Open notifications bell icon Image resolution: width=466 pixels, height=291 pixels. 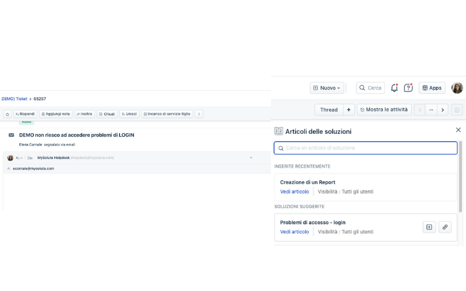point(394,88)
